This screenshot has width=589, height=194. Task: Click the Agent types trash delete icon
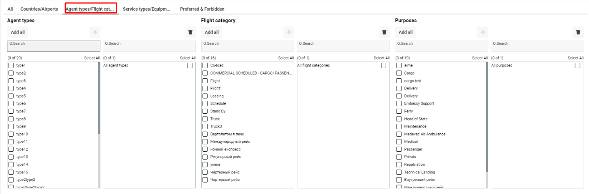coord(190,32)
